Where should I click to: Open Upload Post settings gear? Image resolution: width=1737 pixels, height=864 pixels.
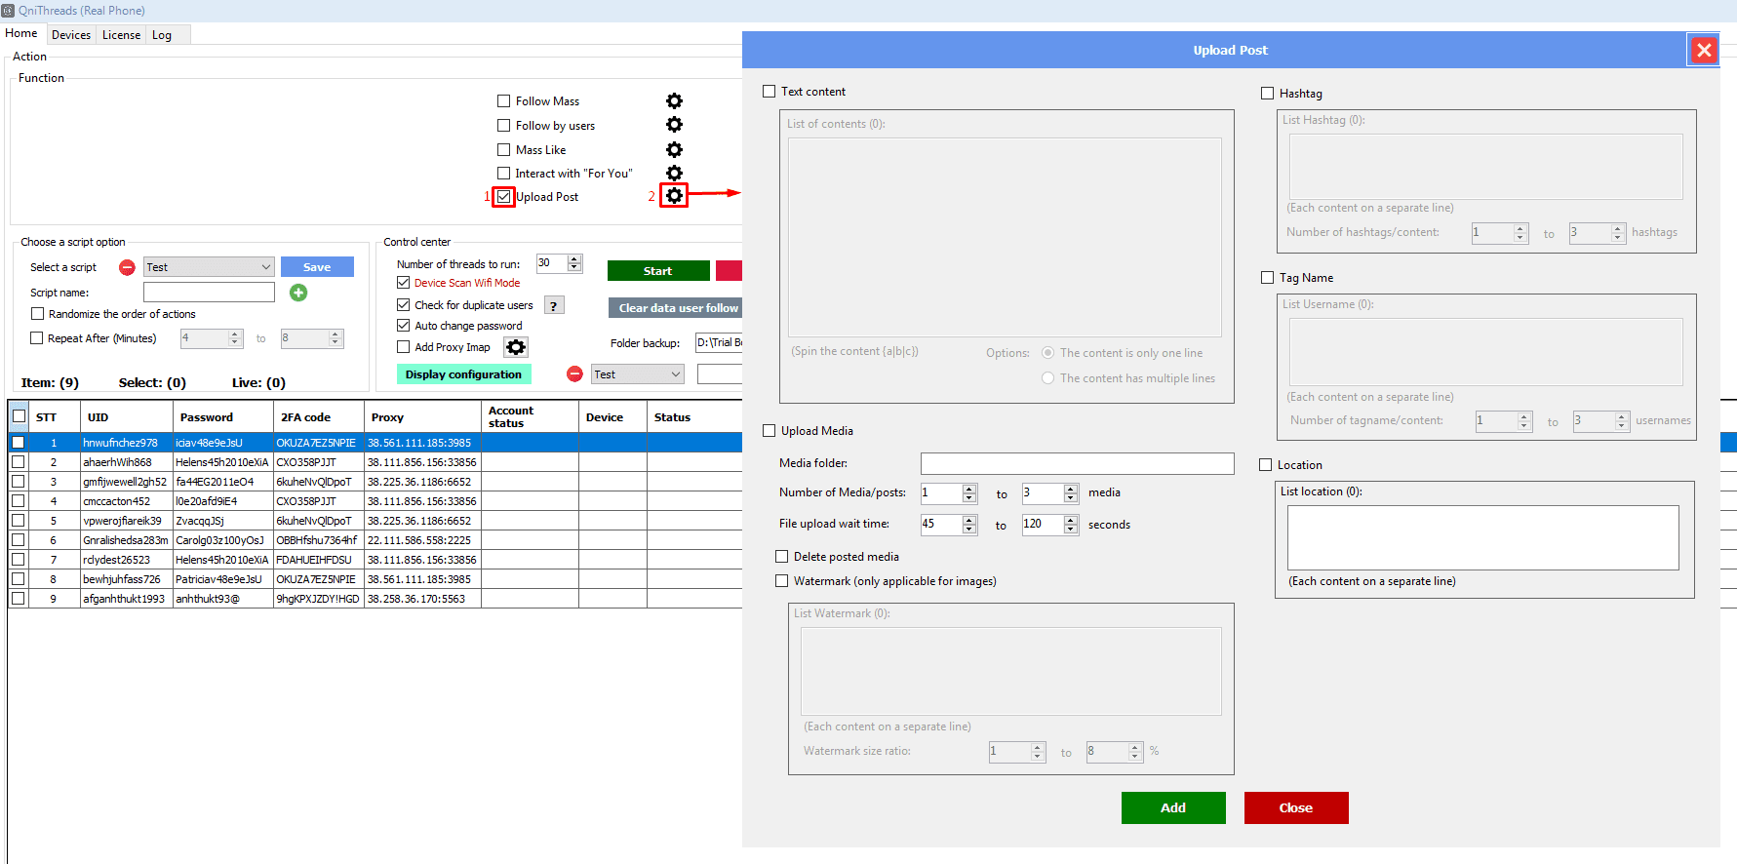tap(674, 196)
